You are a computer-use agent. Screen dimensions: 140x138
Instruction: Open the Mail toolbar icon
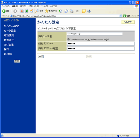[66, 11]
